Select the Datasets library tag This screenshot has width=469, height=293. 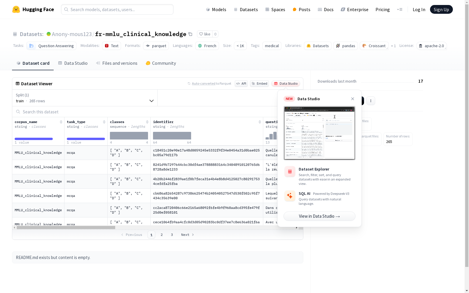318,46
